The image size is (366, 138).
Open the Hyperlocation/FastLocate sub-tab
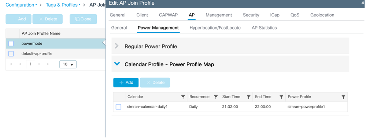pos(215,28)
